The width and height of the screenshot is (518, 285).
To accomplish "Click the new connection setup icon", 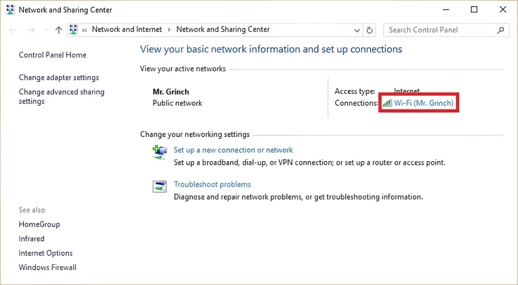I will 159,152.
